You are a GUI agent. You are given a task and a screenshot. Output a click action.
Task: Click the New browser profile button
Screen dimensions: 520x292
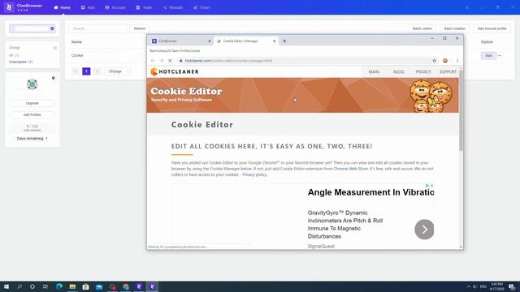(492, 28)
